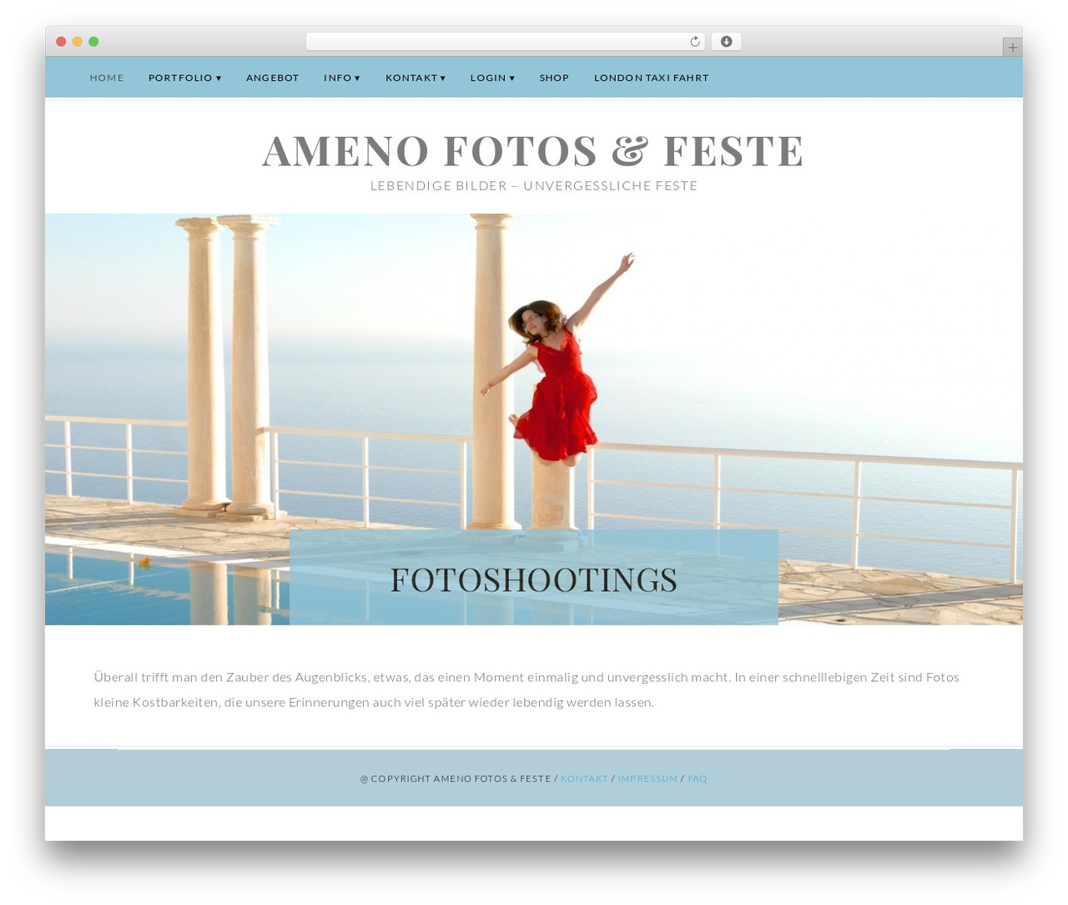Open the browser downloads button
Viewport: 1068px width, 905px height.
point(726,42)
